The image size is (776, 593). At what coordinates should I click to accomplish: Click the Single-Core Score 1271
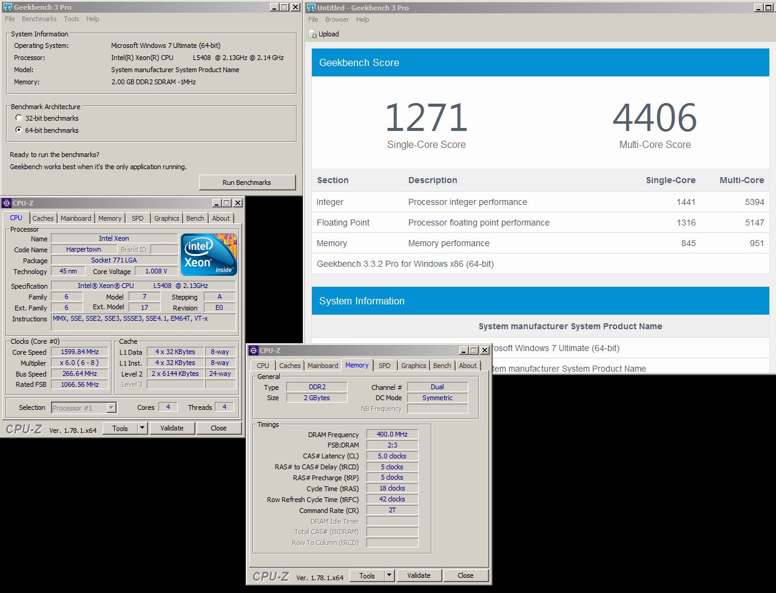tap(427, 118)
